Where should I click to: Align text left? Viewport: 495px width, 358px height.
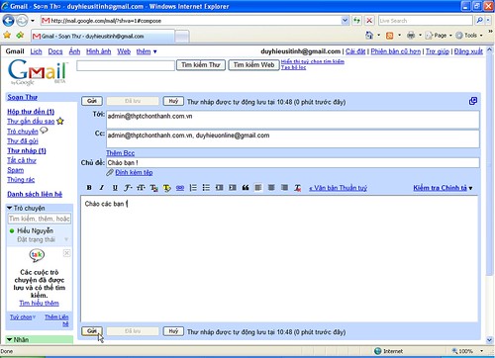click(258, 188)
